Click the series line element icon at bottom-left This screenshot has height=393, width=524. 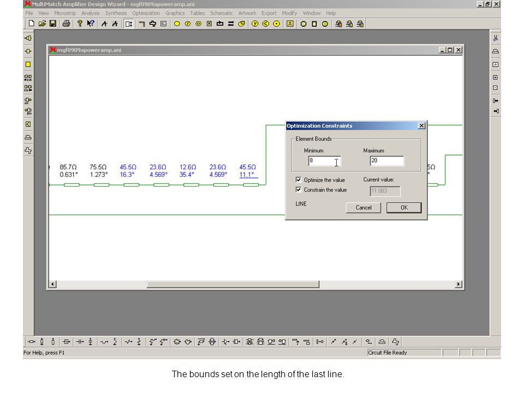click(x=32, y=342)
